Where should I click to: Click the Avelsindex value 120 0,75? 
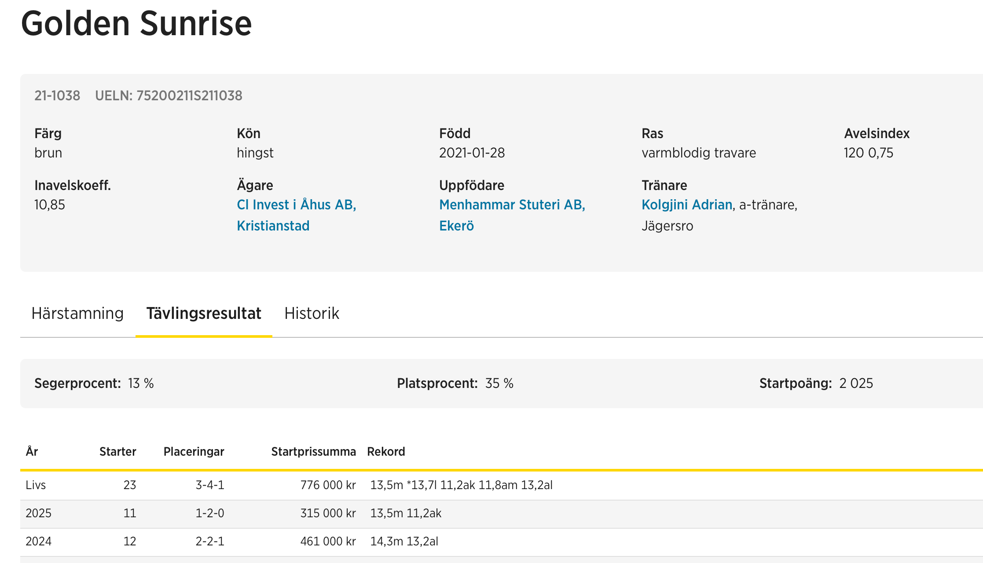click(868, 153)
